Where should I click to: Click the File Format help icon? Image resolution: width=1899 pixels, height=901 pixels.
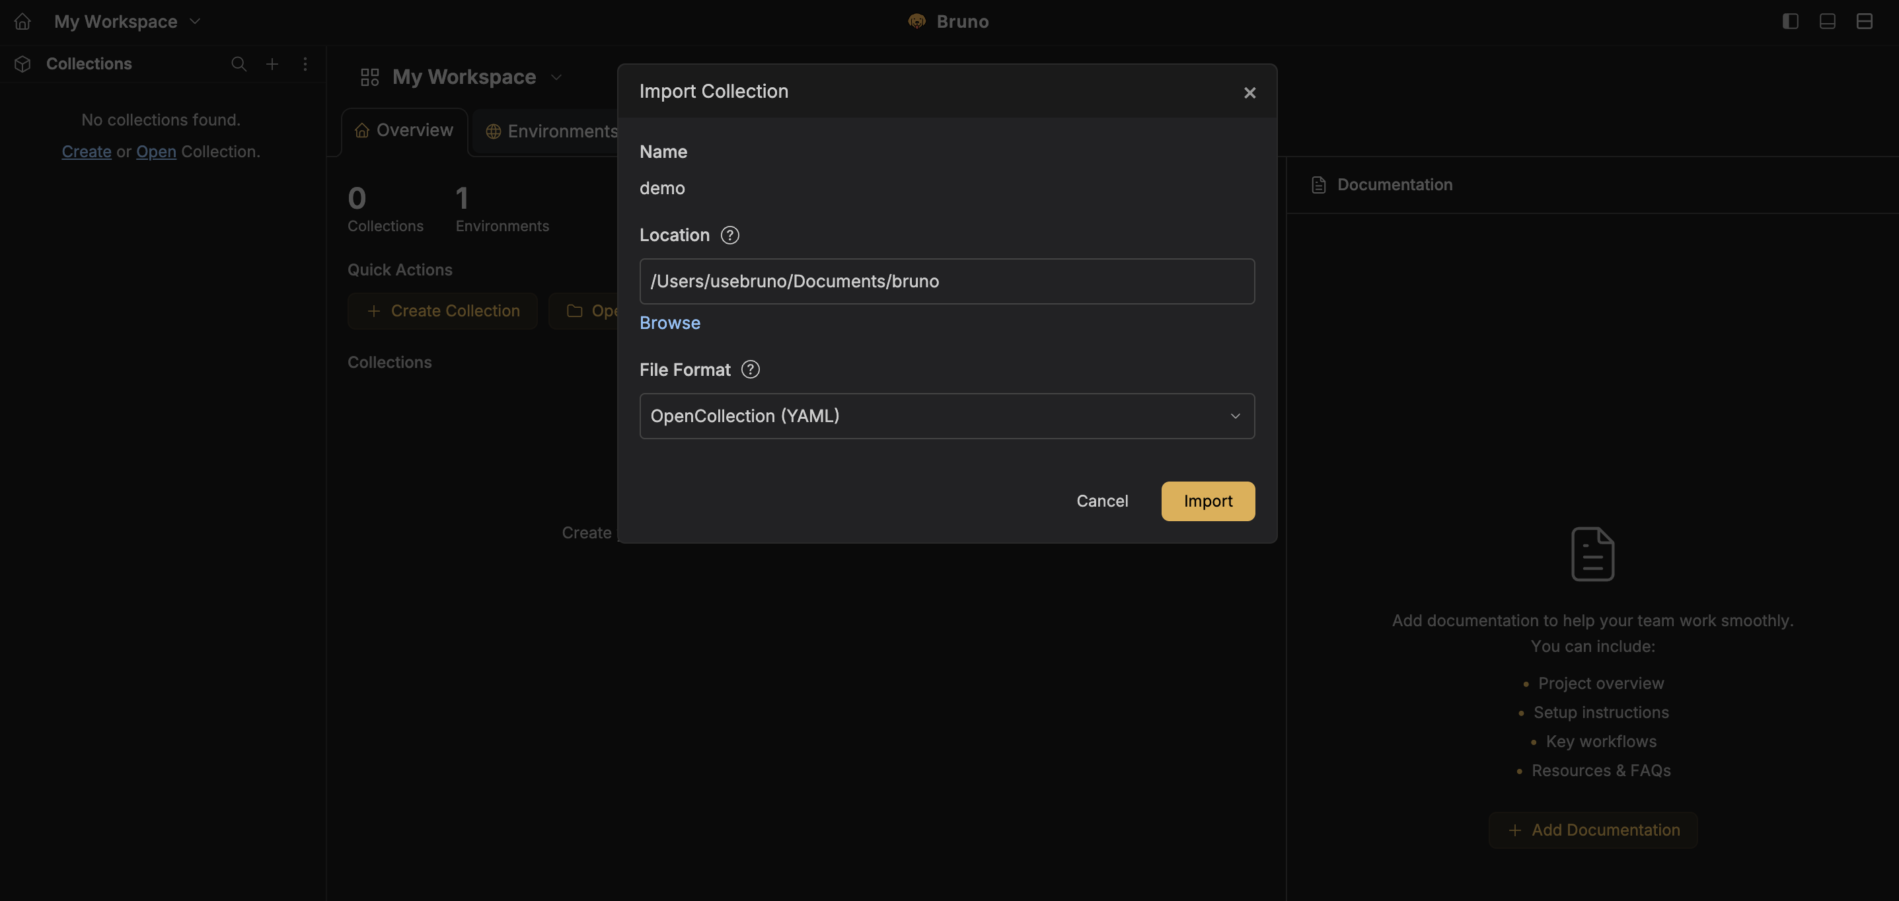pyautogui.click(x=750, y=370)
